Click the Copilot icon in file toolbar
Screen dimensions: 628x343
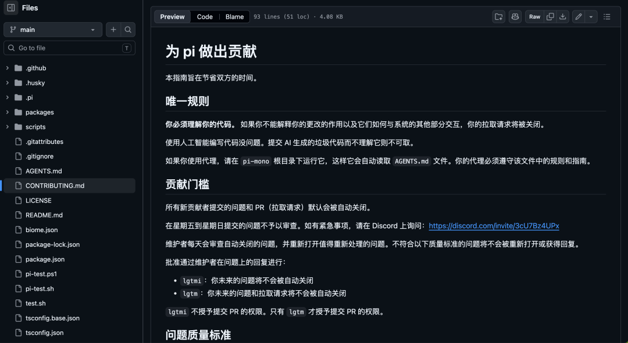pyautogui.click(x=515, y=17)
